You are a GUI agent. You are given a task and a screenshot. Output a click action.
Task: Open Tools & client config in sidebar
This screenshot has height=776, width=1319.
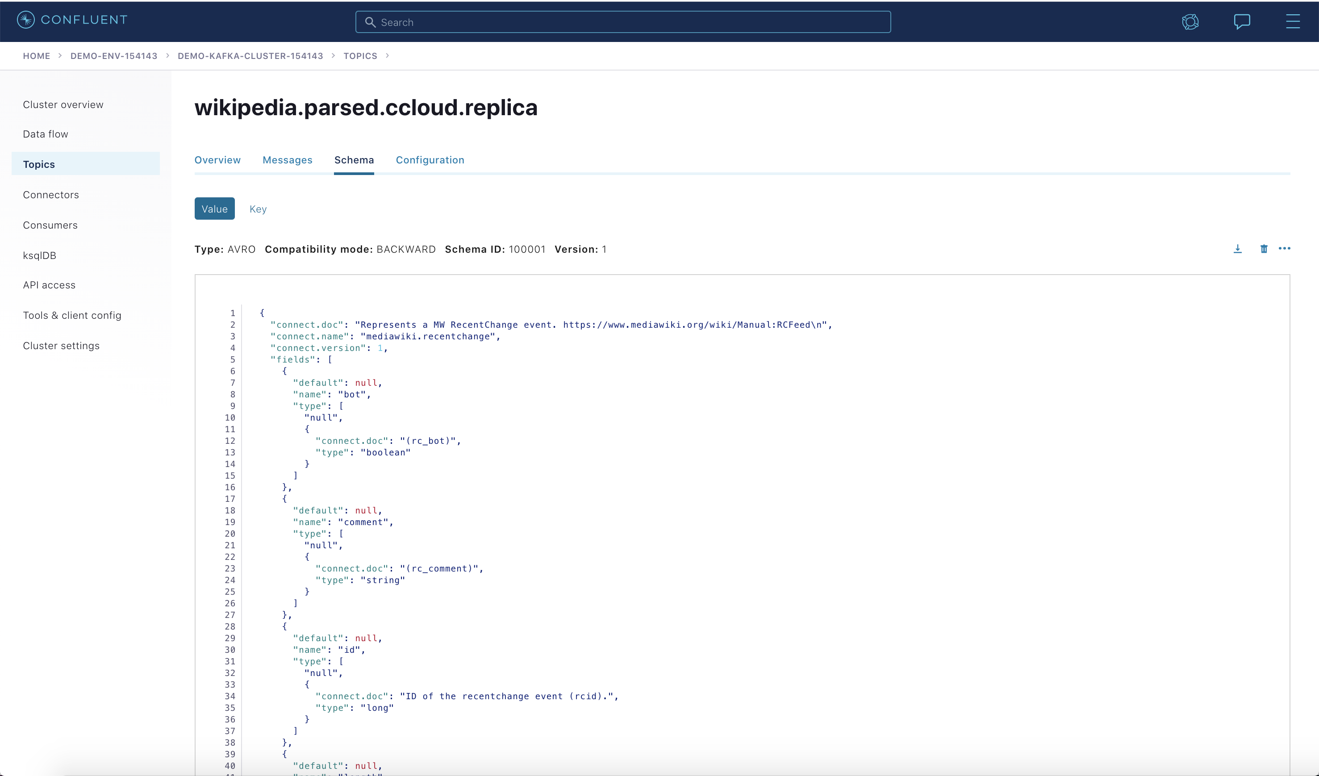[72, 316]
